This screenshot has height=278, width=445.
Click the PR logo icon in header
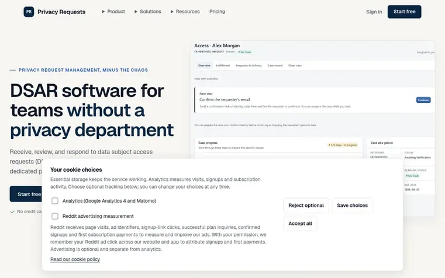coord(29,12)
